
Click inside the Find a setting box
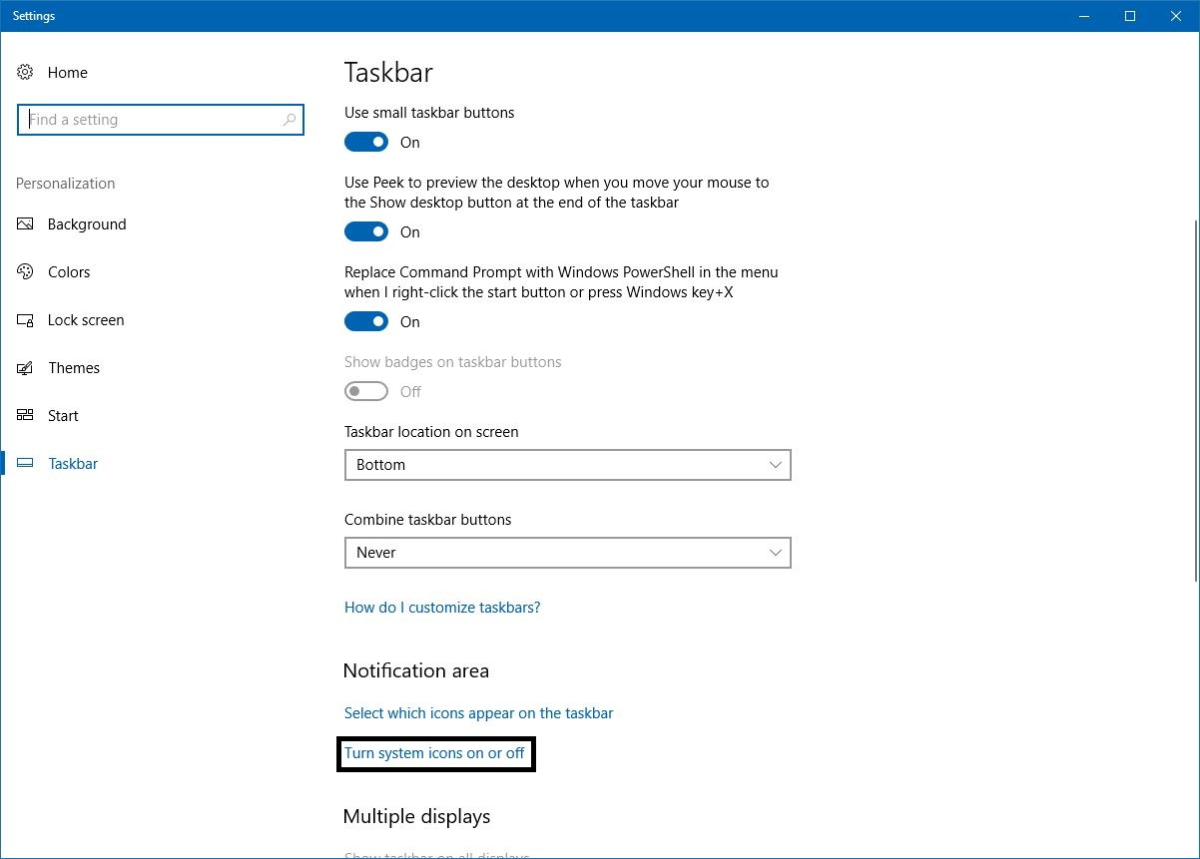click(150, 119)
